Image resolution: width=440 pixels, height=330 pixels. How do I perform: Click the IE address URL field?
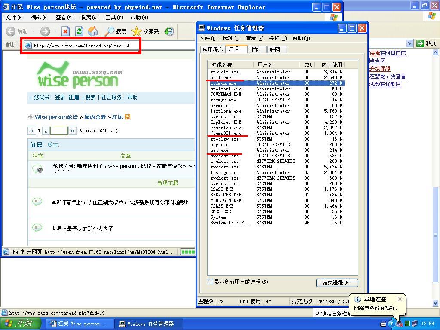point(81,46)
